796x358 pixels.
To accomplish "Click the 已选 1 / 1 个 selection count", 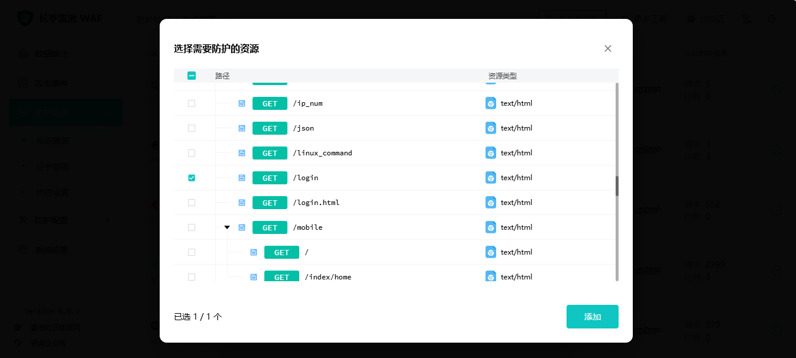I will click(198, 317).
